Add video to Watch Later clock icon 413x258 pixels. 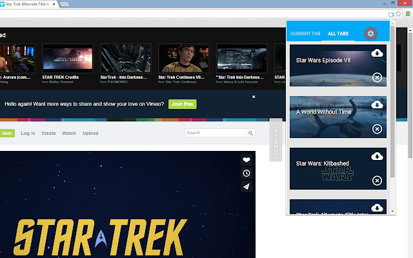pos(247,173)
